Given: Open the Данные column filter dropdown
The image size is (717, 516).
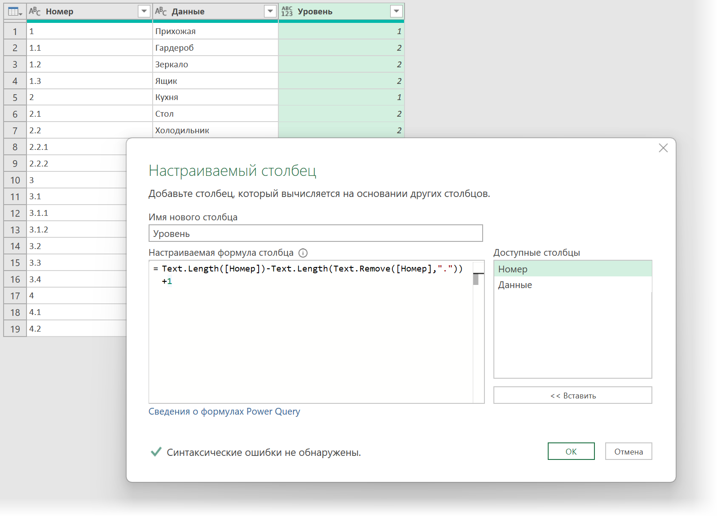Looking at the screenshot, I should (x=270, y=11).
